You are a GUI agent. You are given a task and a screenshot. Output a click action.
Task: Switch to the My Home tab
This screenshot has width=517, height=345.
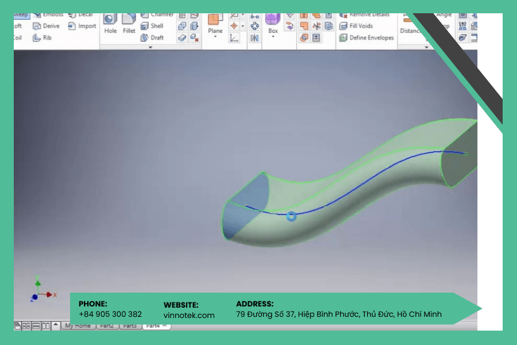(x=78, y=326)
